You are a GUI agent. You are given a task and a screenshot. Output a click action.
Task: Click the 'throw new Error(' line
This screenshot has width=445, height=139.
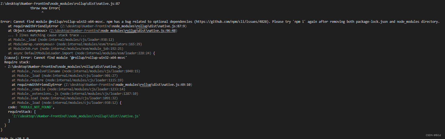(45, 8)
